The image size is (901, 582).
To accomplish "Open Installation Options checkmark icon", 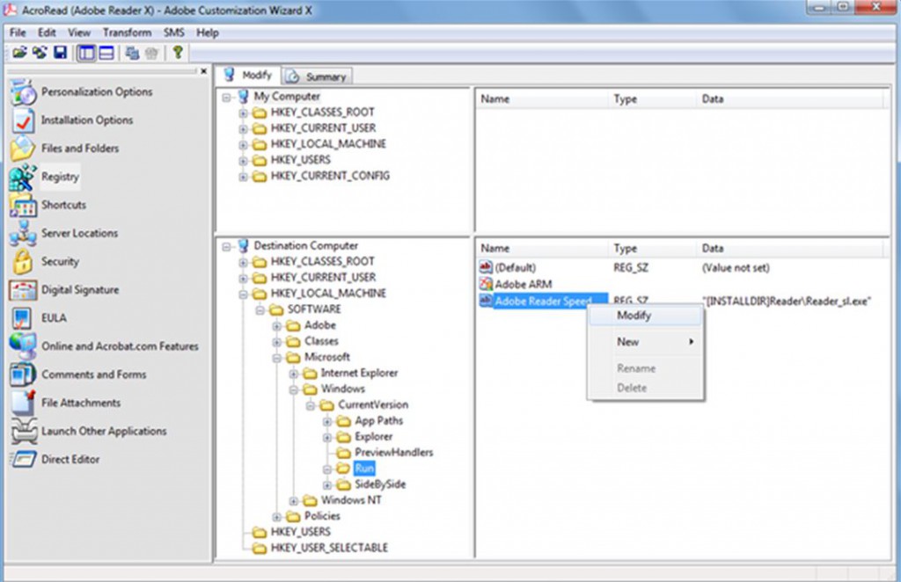I will pyautogui.click(x=23, y=120).
